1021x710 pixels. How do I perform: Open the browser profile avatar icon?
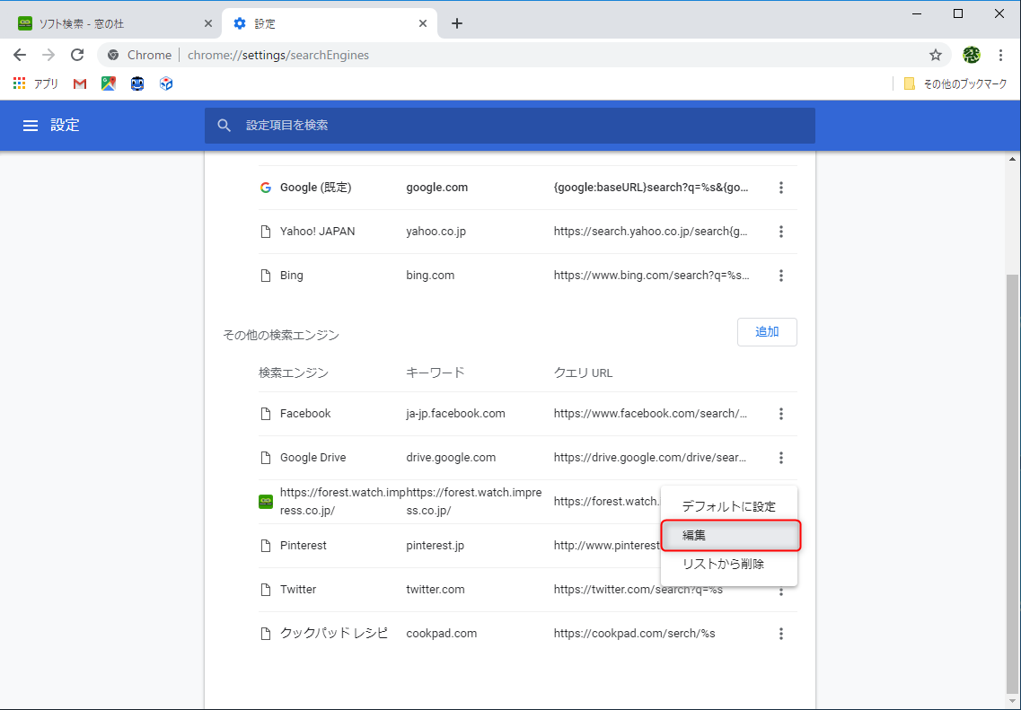point(971,55)
